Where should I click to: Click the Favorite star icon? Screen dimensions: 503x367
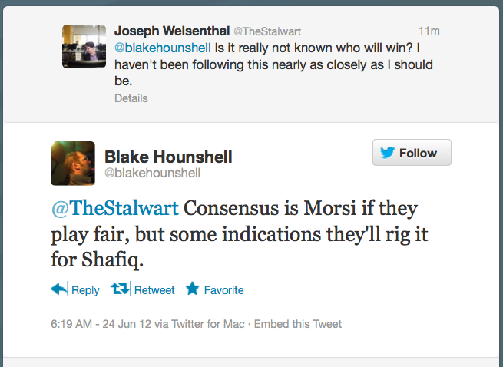[x=192, y=289]
